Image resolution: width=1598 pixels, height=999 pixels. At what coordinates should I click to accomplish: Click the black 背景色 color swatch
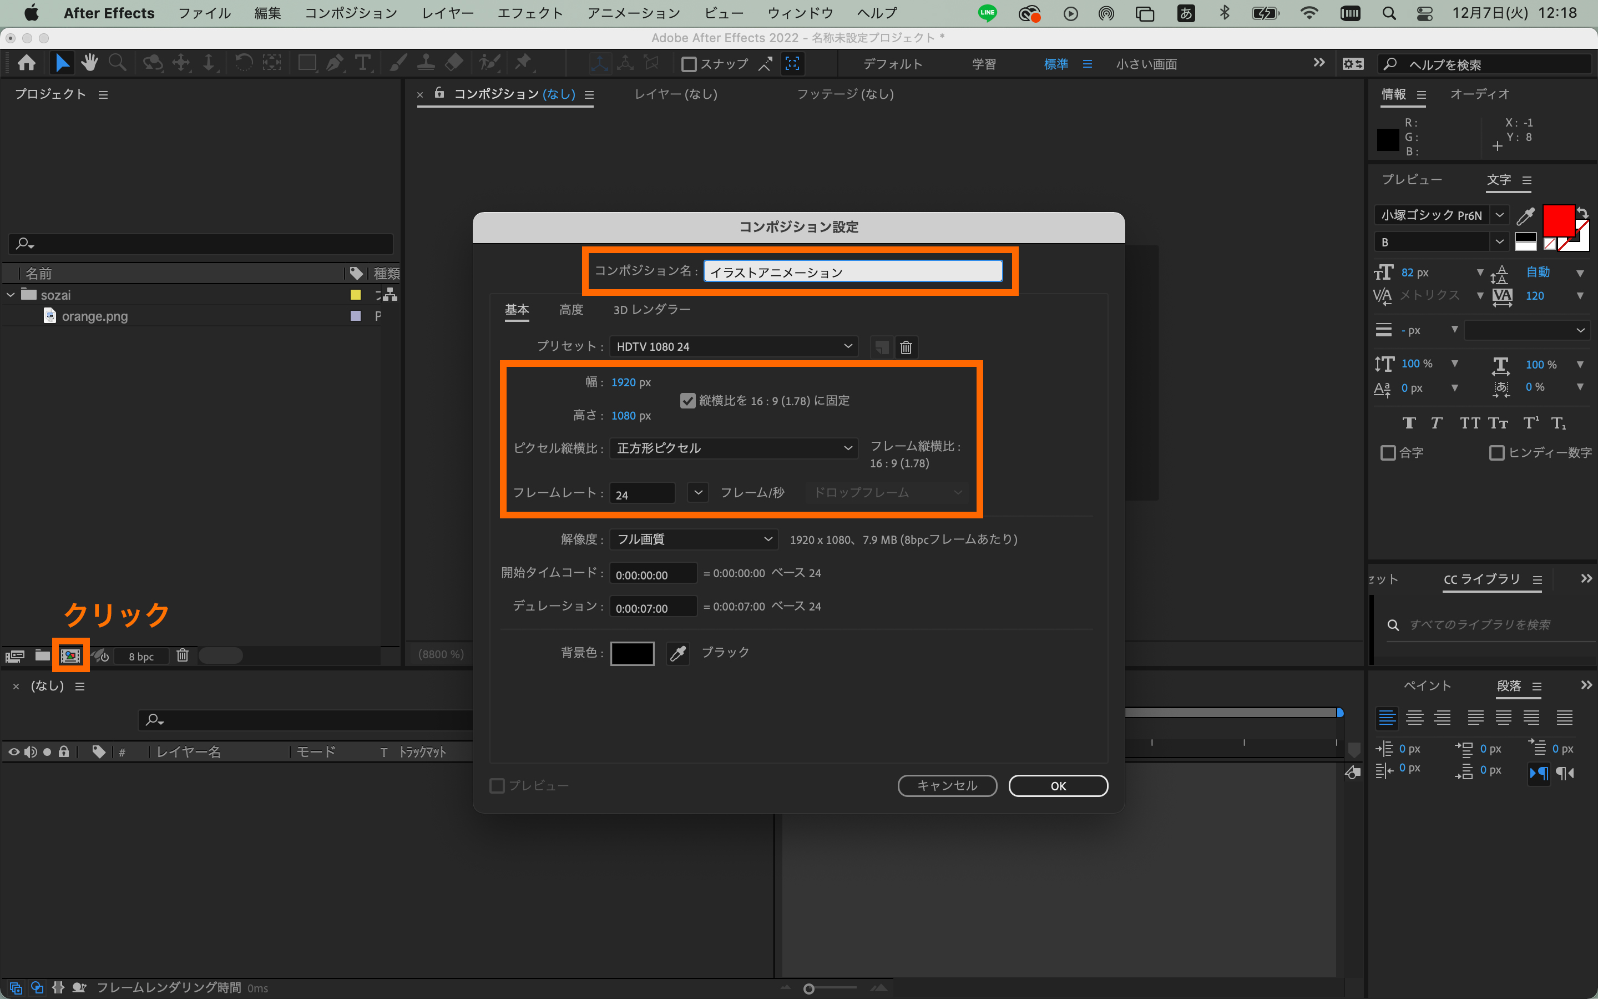(632, 653)
